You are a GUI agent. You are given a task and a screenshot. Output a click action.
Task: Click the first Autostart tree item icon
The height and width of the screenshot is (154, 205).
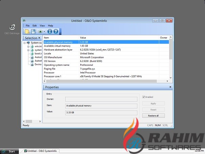coord(32,57)
